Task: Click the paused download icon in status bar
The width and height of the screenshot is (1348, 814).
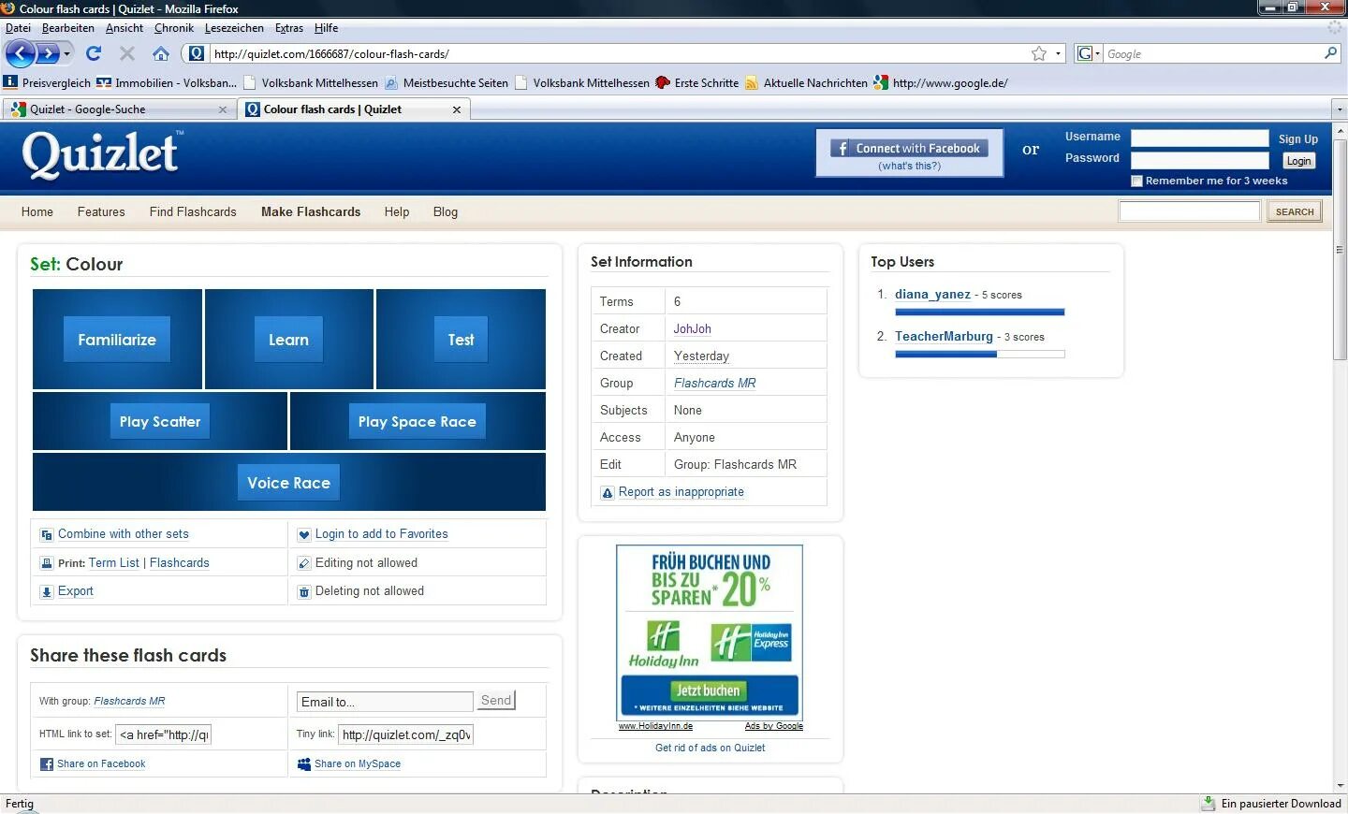Action: click(x=1209, y=804)
